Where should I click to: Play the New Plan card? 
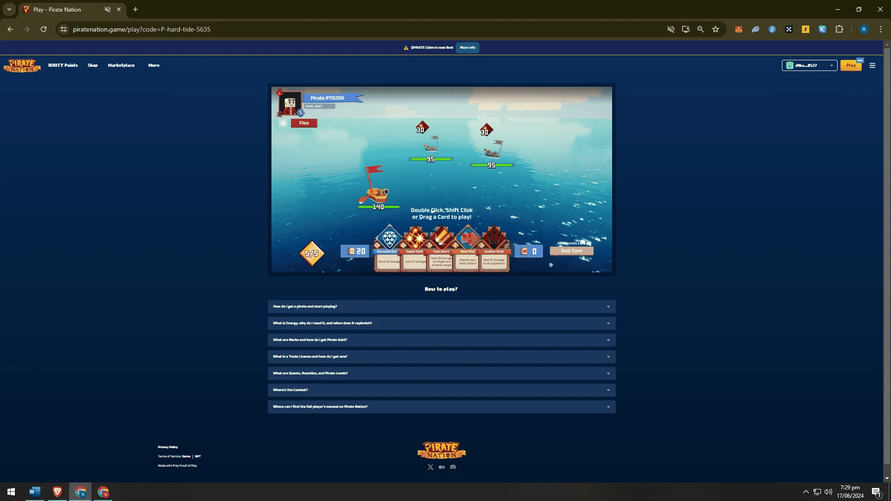(x=467, y=248)
